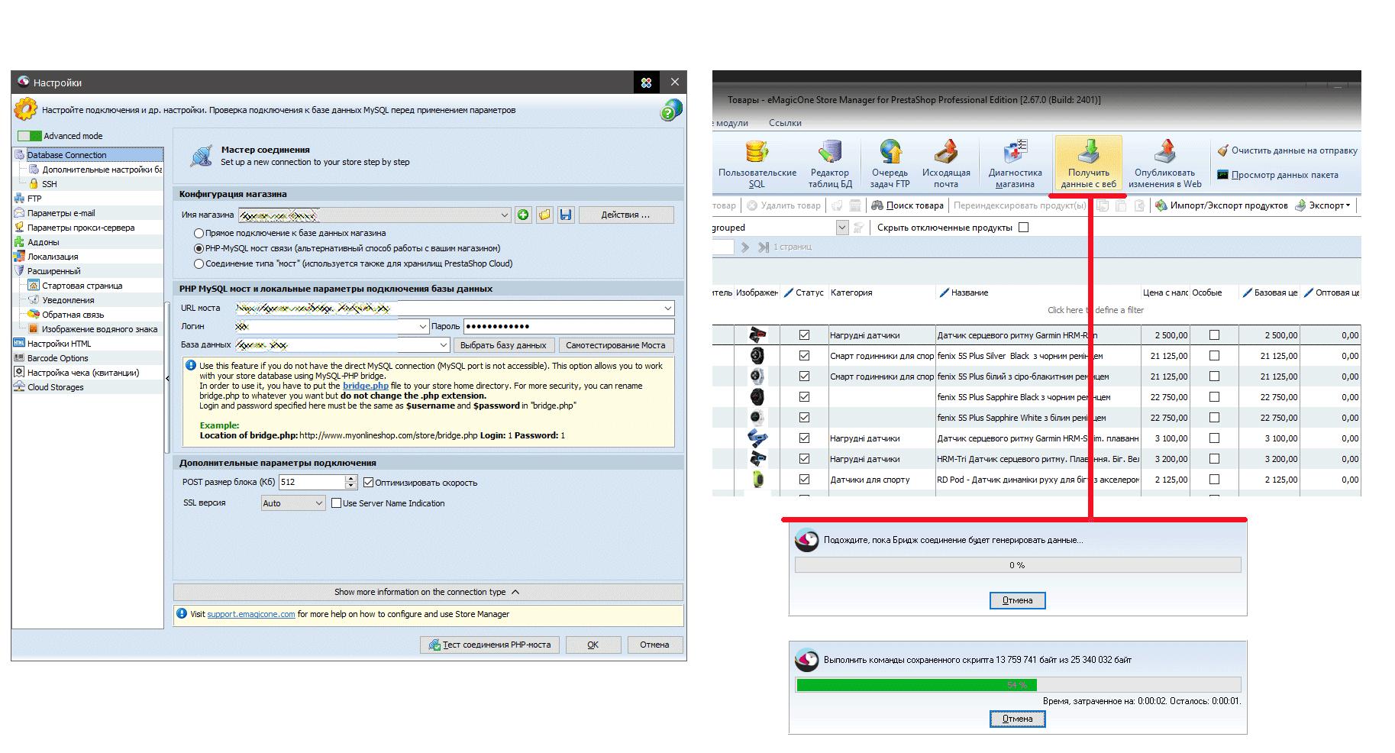
Task: Select FTP in the settings tree
Action: pyautogui.click(x=34, y=199)
